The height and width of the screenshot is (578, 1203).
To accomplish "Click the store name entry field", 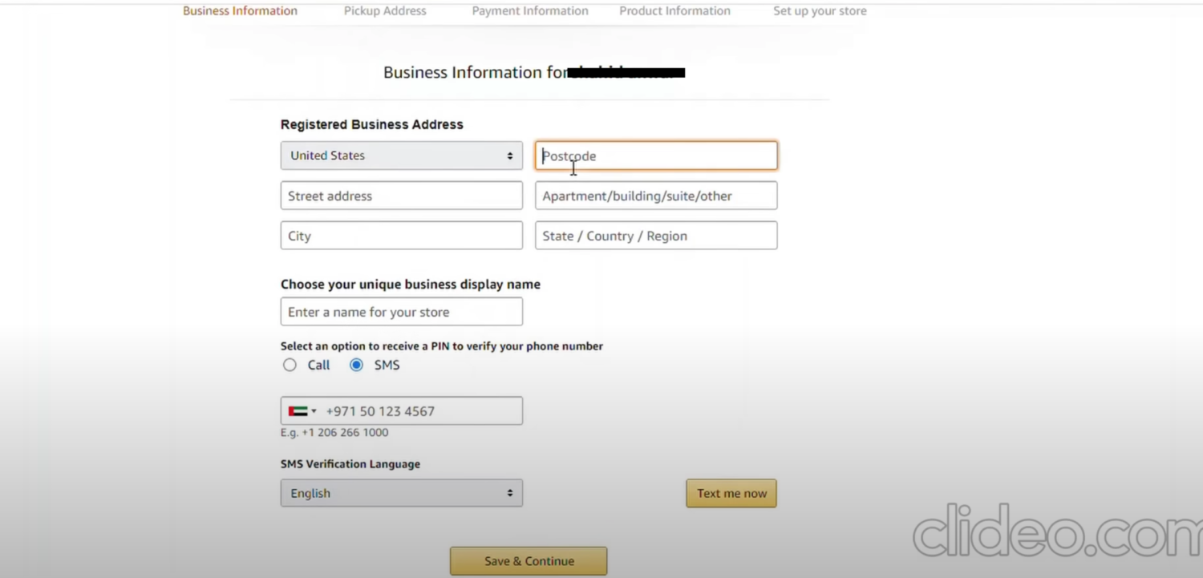I will click(401, 311).
